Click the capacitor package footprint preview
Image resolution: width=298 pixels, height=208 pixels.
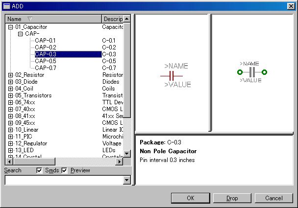pyautogui.click(x=251, y=72)
